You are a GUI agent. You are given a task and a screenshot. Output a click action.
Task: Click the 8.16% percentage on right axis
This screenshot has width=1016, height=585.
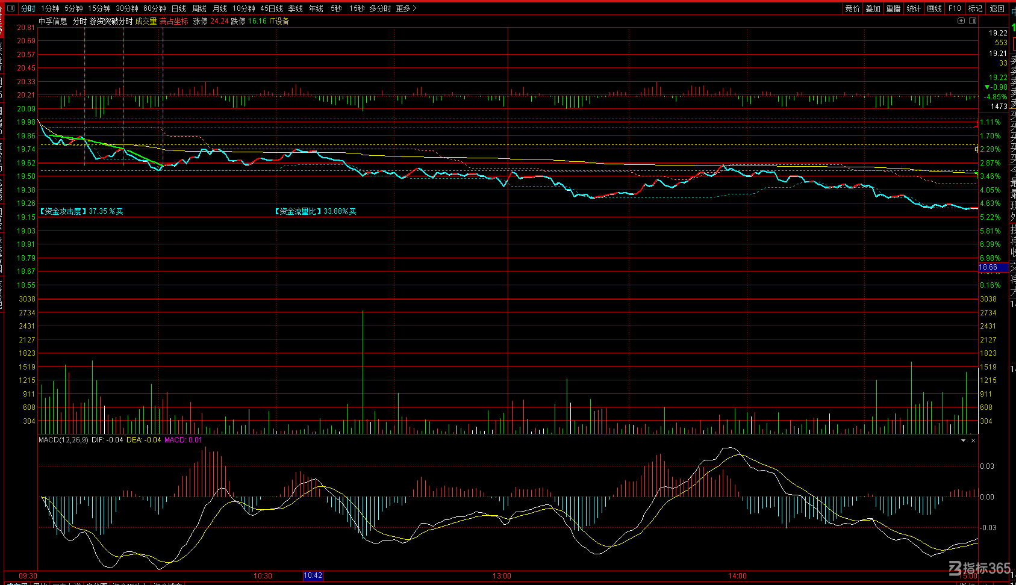990,285
